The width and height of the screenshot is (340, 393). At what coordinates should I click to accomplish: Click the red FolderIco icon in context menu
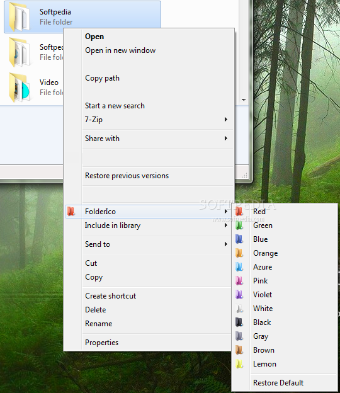[71, 211]
